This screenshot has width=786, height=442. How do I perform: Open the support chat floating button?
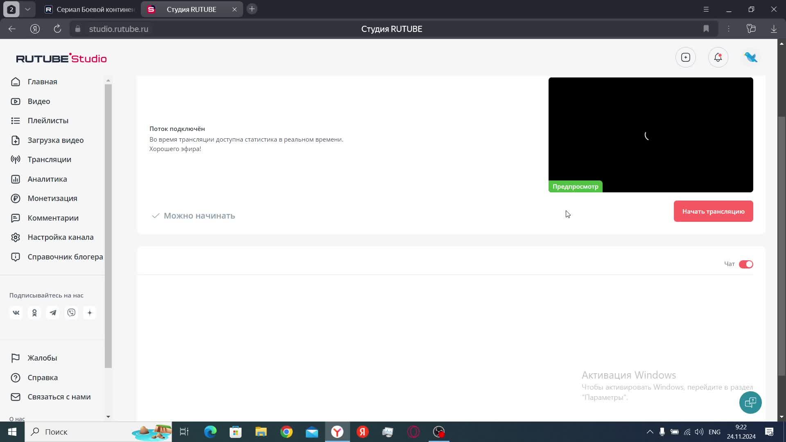(x=750, y=403)
